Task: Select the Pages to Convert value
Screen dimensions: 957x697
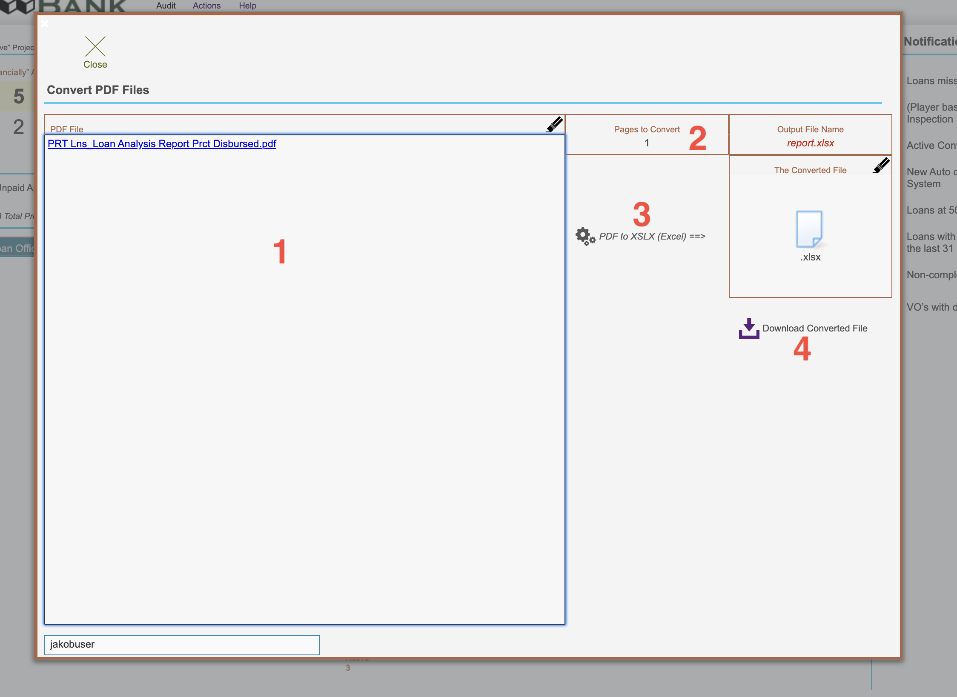Action: [647, 143]
